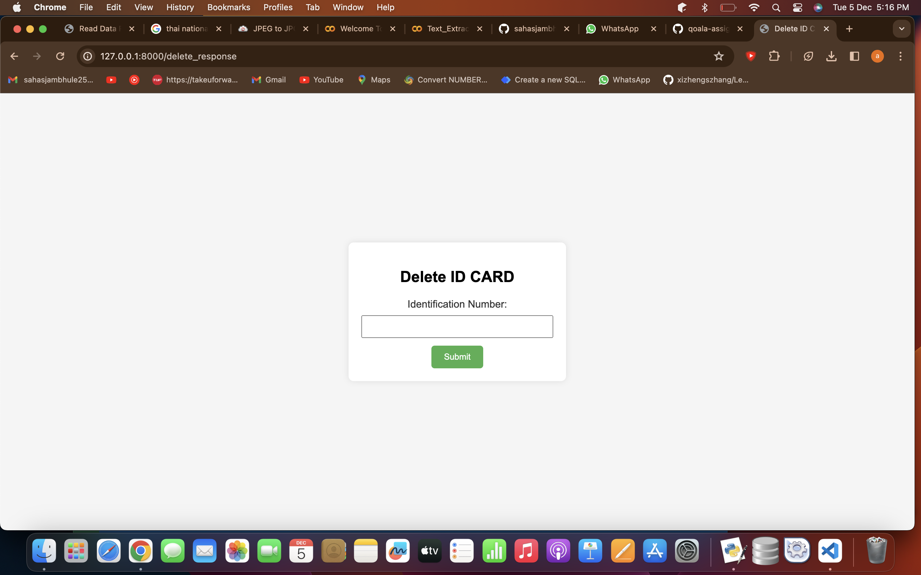Select the History menu item
Viewport: 921px width, 575px height.
tap(180, 7)
